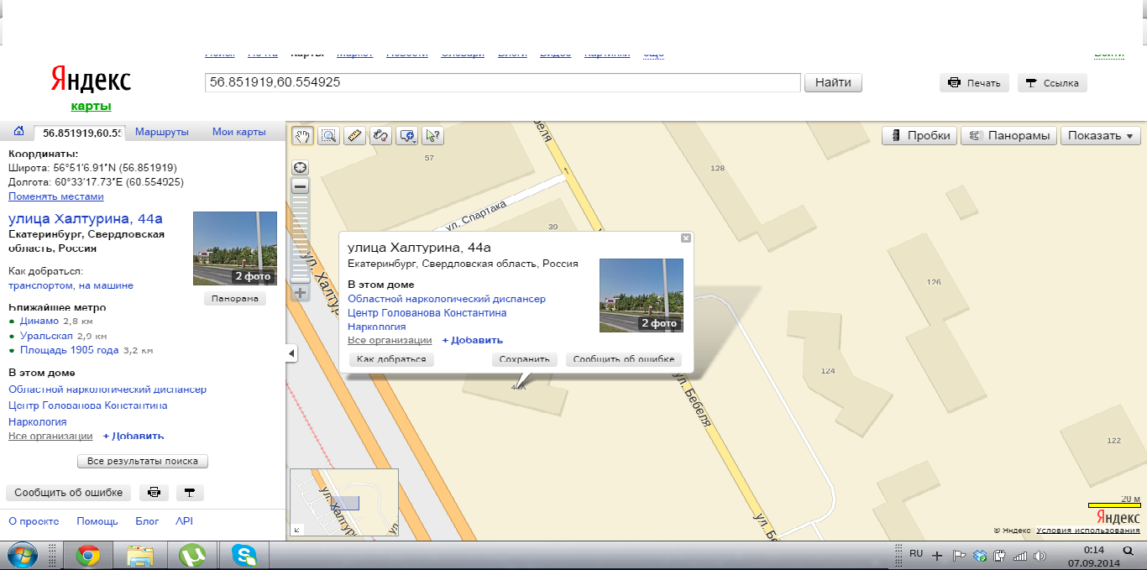Click the Найти search button
The width and height of the screenshot is (1147, 570).
click(833, 82)
